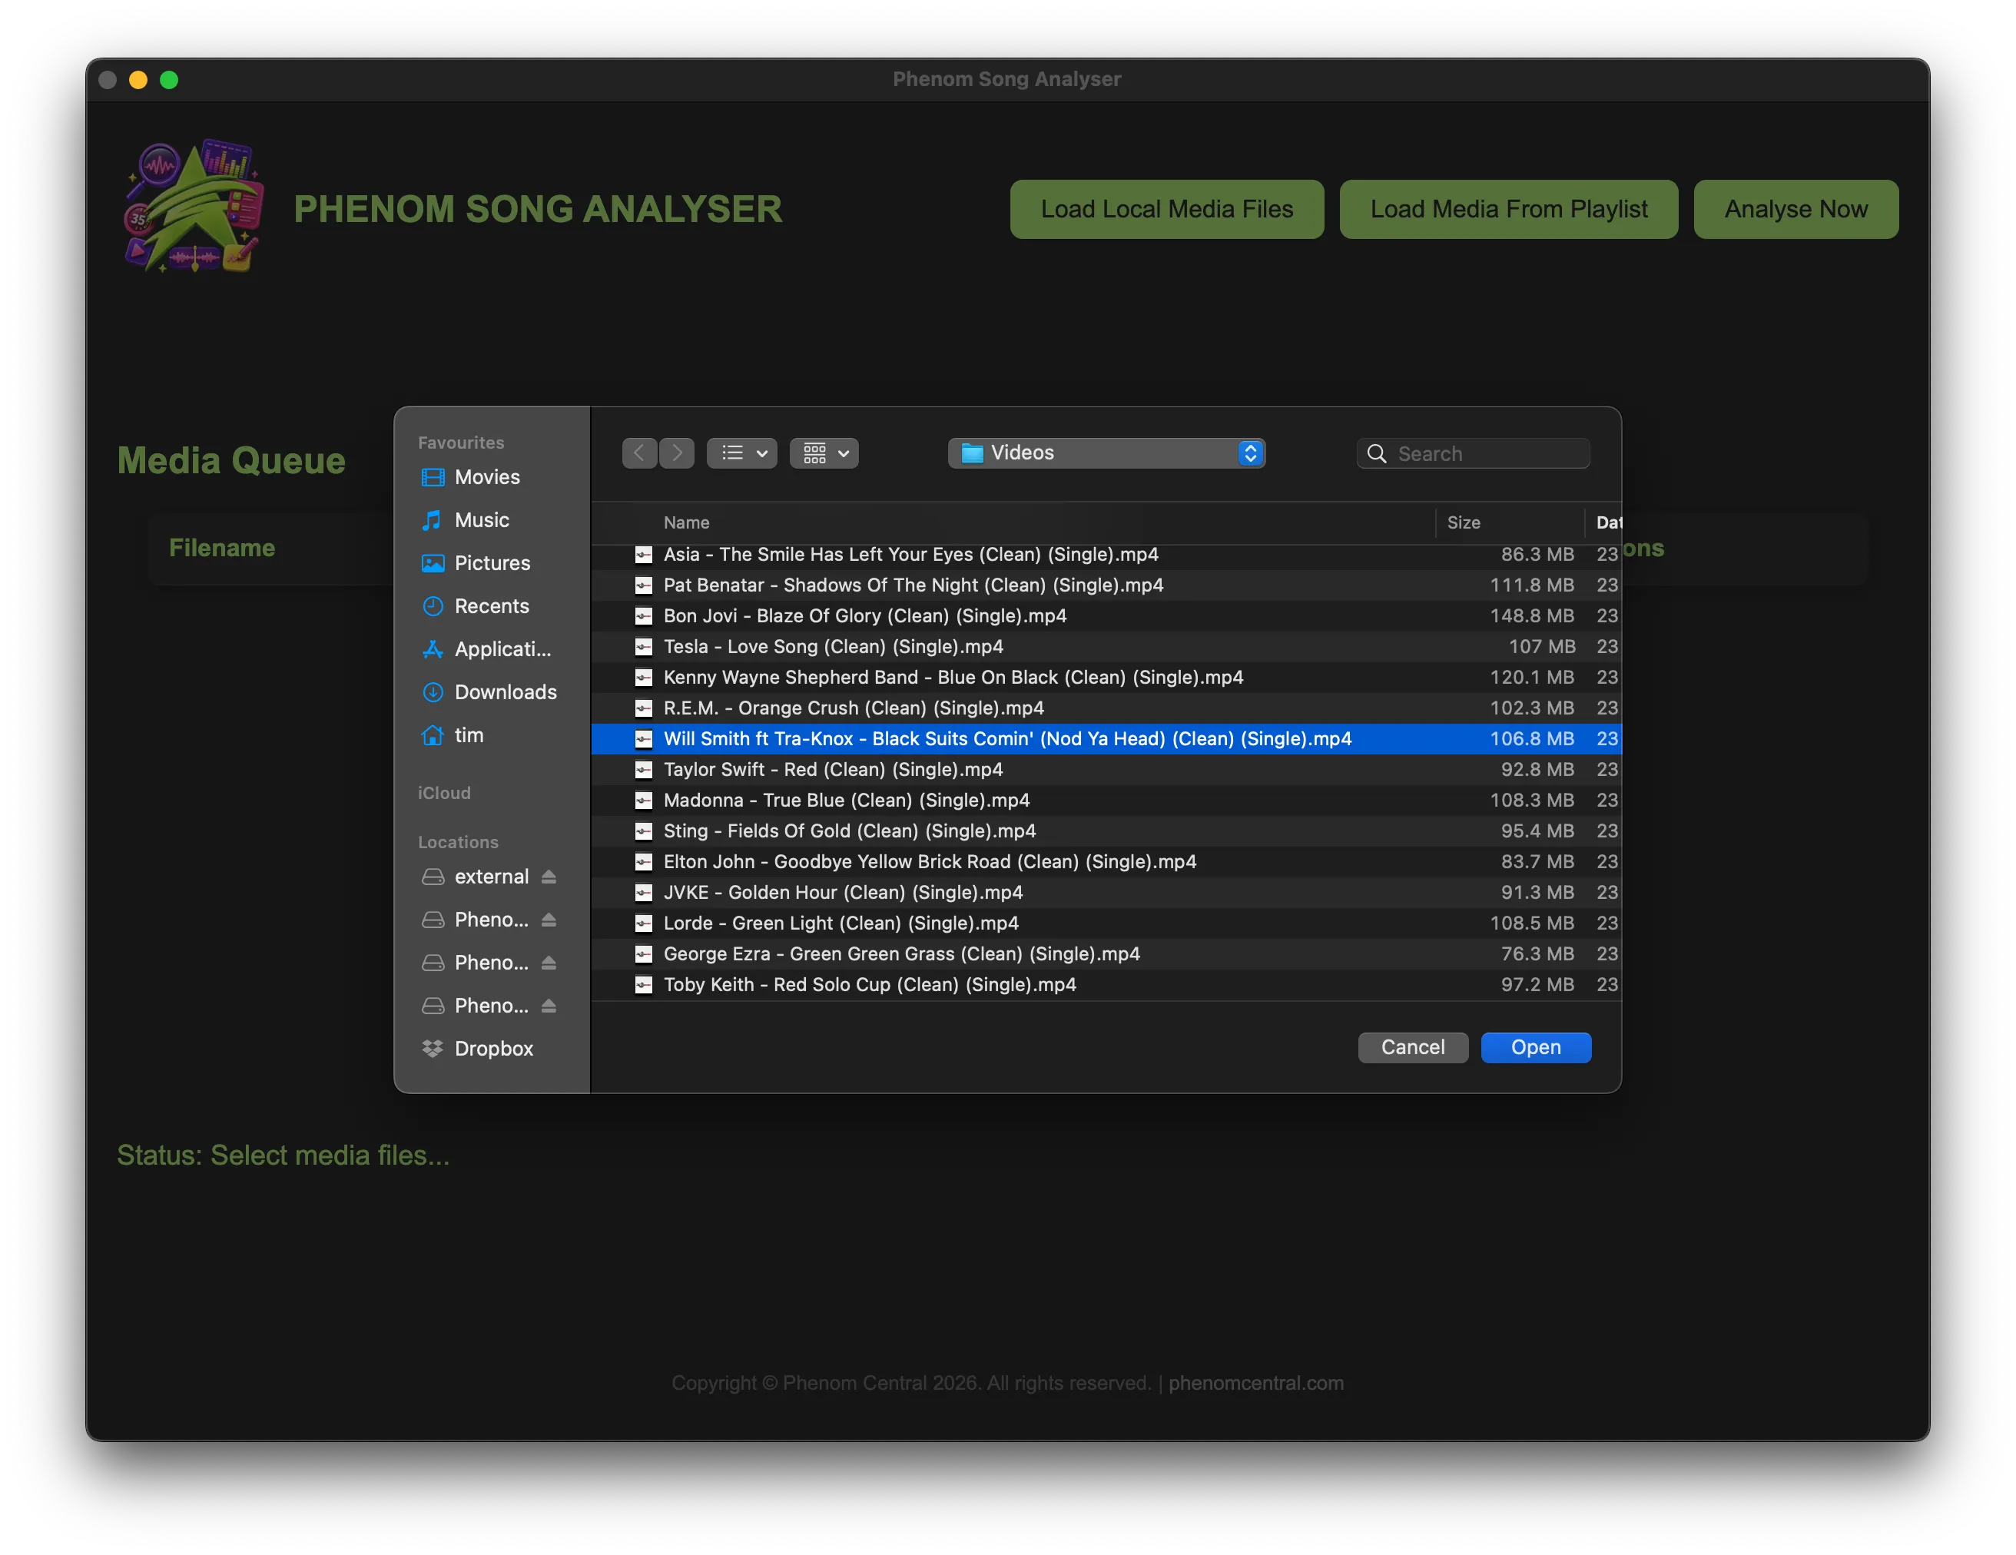Screen dimensions: 2016x1555
Task: Sort files by the Size column
Action: [1463, 522]
